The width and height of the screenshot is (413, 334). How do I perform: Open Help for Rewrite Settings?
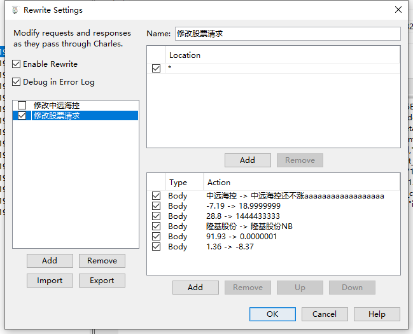(377, 314)
